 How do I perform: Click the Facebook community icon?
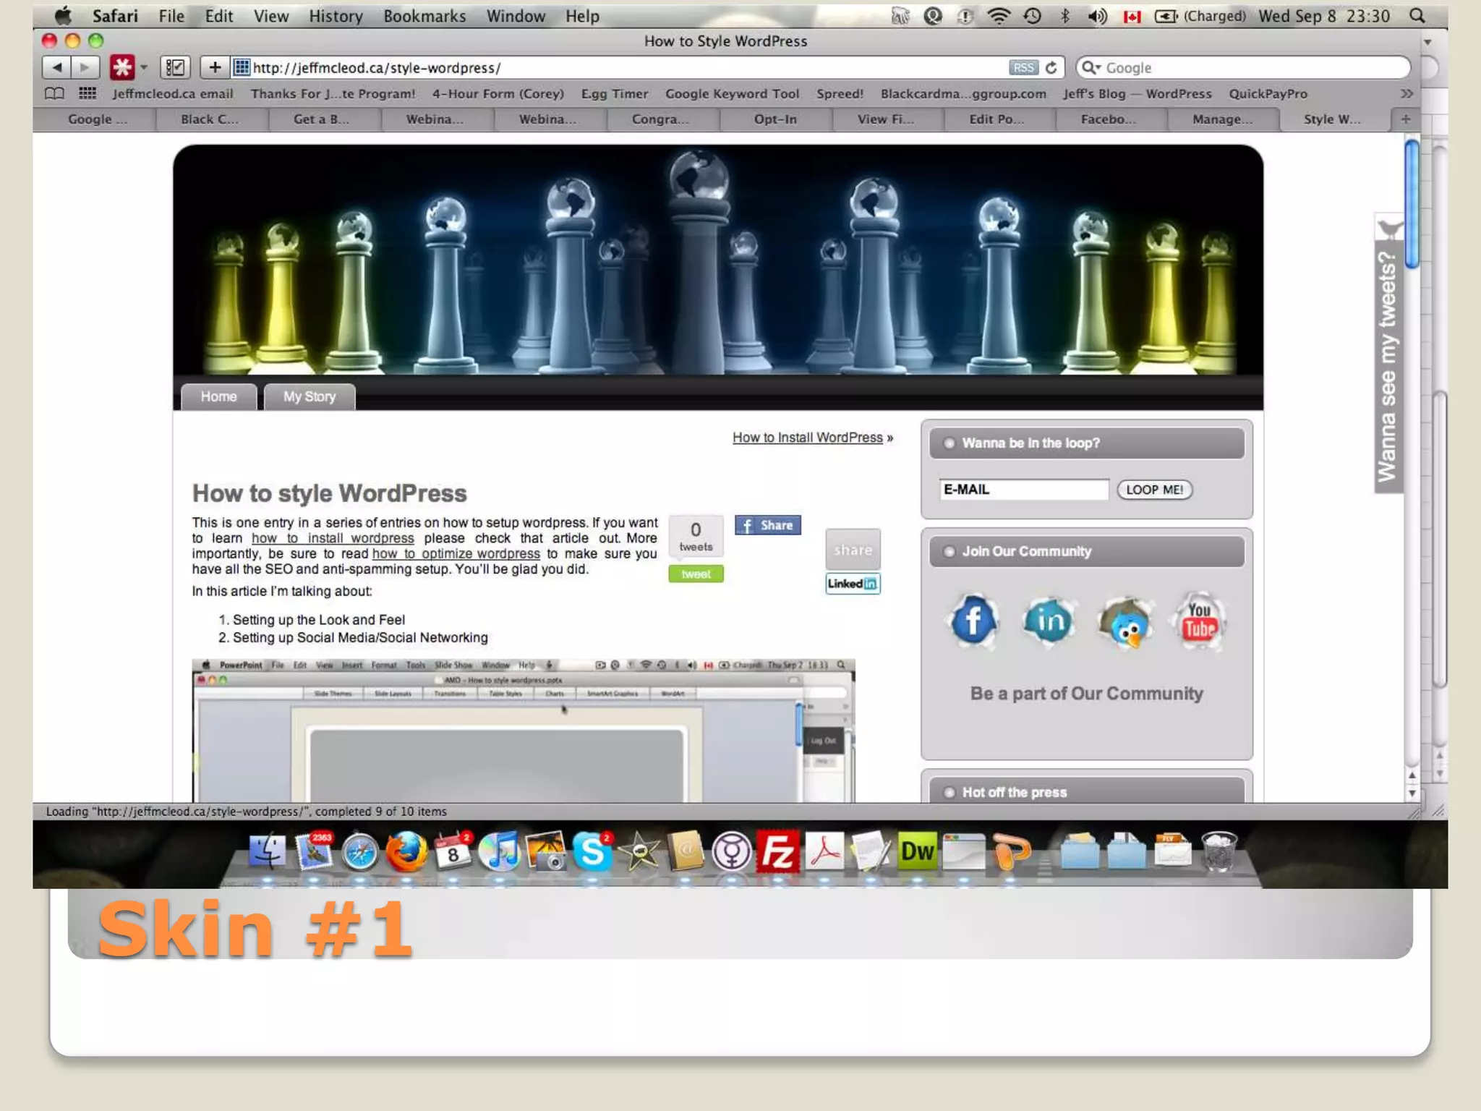pyautogui.click(x=973, y=621)
